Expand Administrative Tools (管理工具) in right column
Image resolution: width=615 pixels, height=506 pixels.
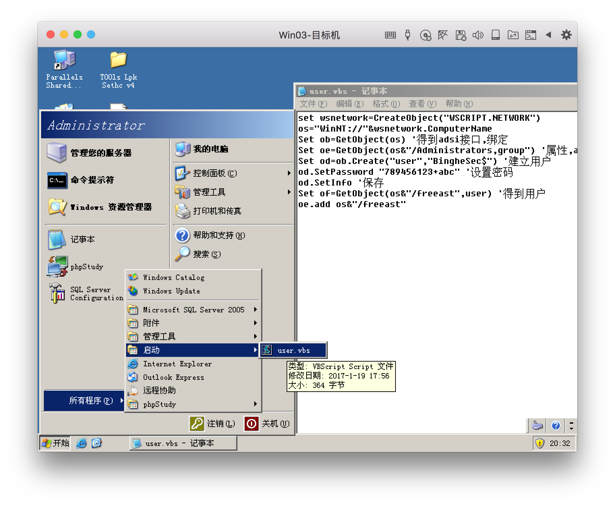coord(233,192)
